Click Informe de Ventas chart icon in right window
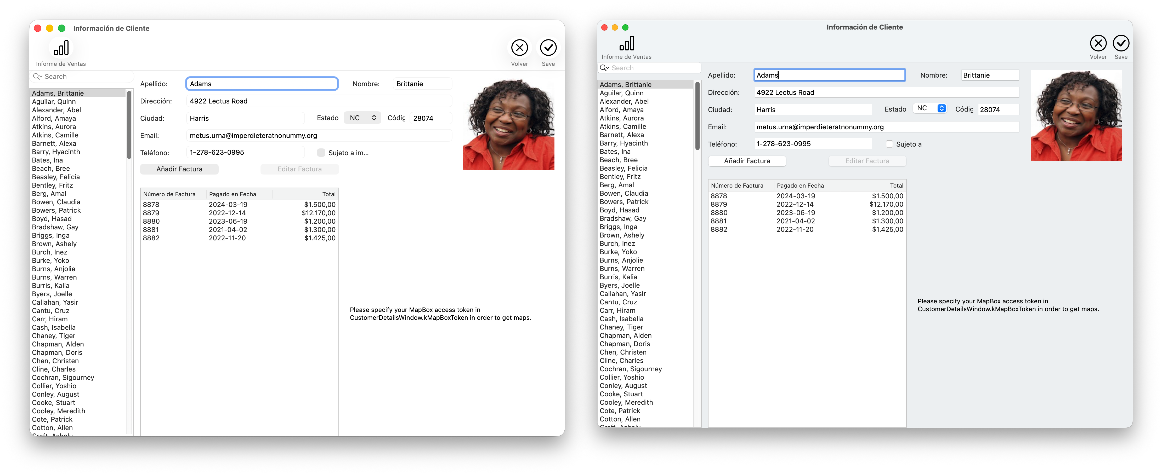The image size is (1162, 475). click(x=627, y=43)
